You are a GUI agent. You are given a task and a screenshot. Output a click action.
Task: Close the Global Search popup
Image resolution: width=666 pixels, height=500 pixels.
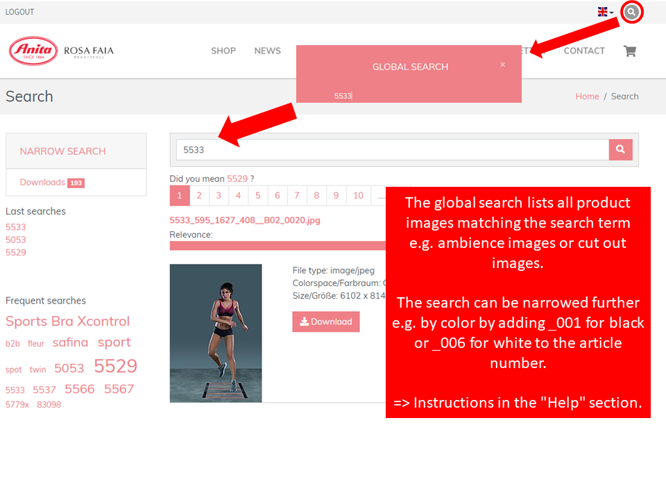503,65
